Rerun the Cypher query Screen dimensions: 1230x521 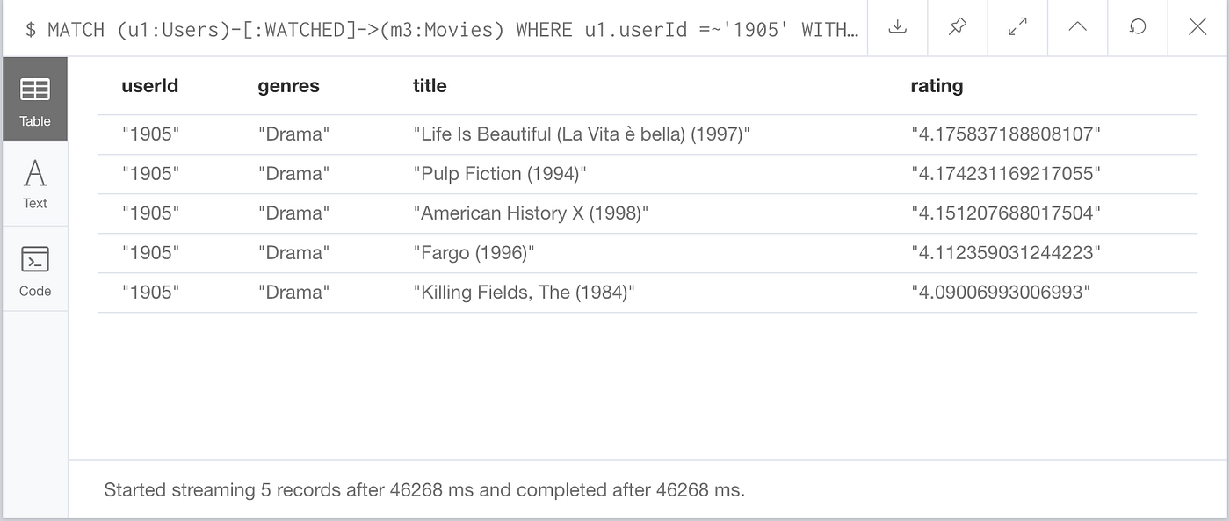(x=1138, y=27)
